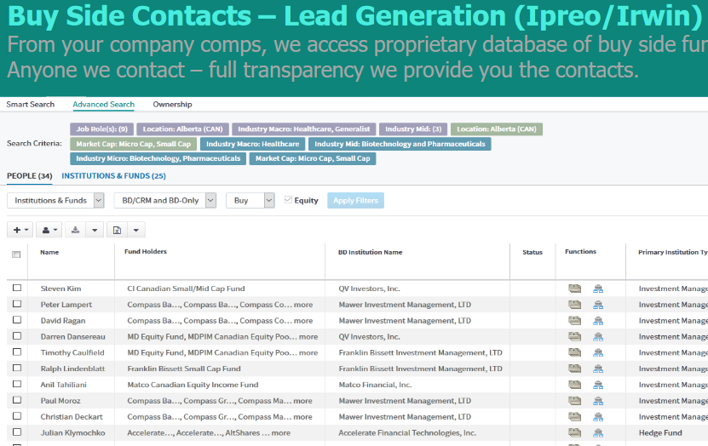Open the BD/CRM and BD-Only dropdown
Image resolution: width=708 pixels, height=446 pixels.
tap(164, 201)
